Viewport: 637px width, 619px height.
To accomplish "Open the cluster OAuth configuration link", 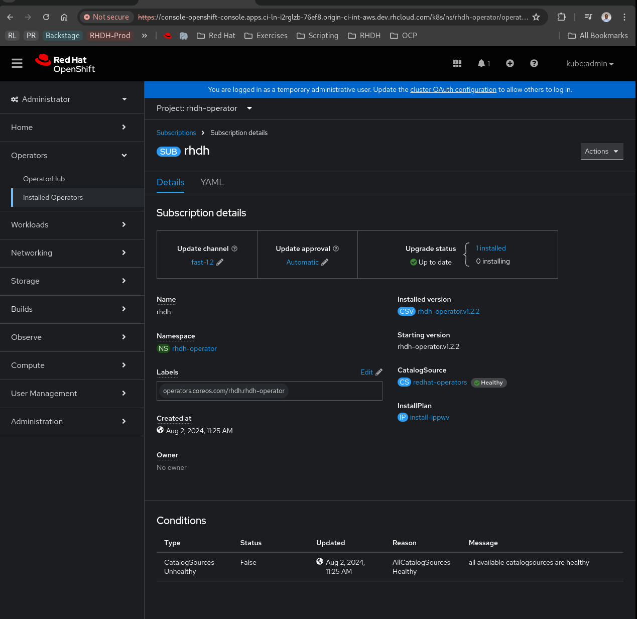I will tap(453, 89).
